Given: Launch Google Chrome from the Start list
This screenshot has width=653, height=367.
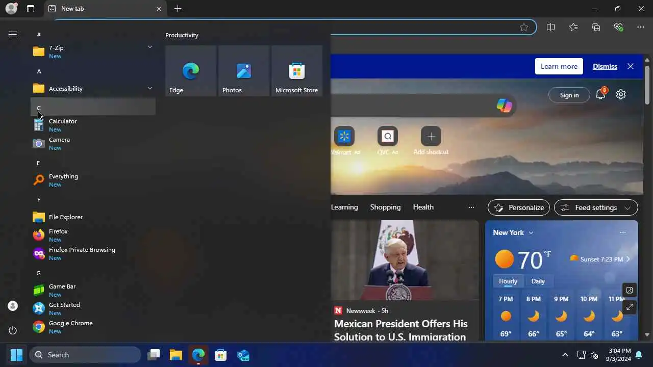Looking at the screenshot, I should tap(93, 327).
